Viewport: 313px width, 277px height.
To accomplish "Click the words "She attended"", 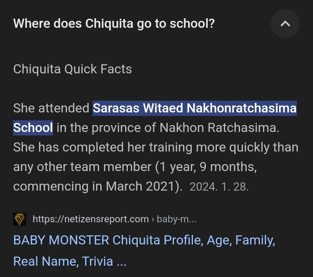I will 51,108.
